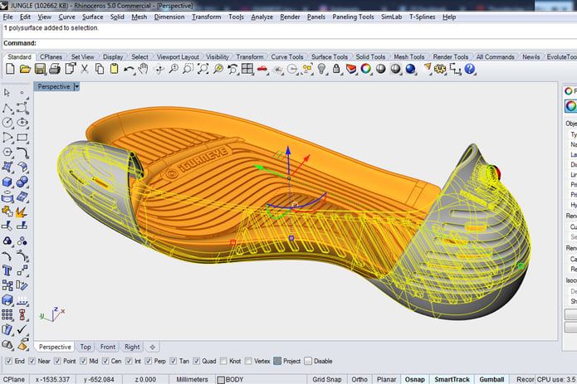Click the color wheel render icon
Screen dimensions: 577x384
coord(366,69)
